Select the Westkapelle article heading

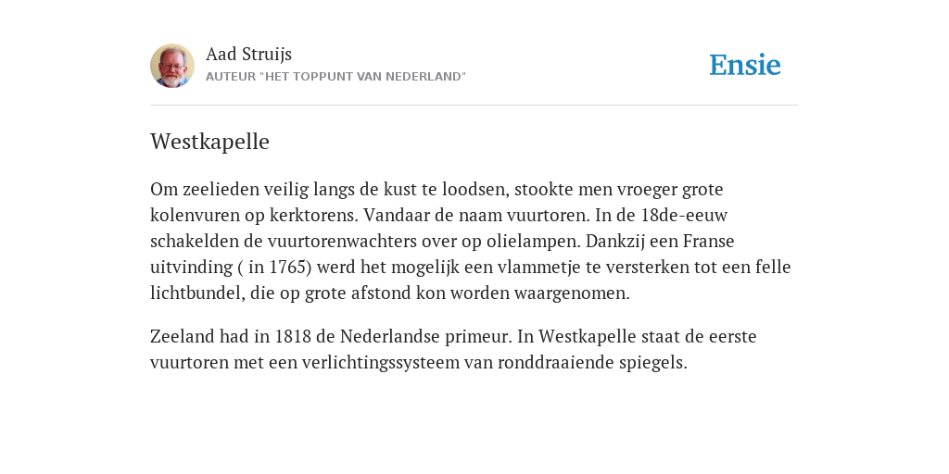click(210, 142)
